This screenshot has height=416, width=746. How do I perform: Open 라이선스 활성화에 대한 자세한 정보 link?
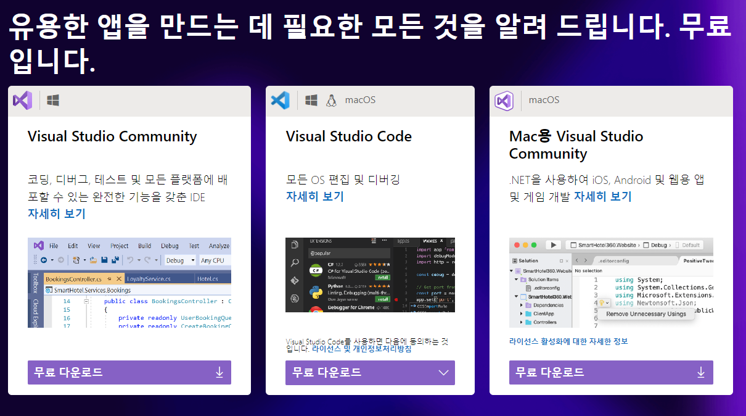(568, 341)
